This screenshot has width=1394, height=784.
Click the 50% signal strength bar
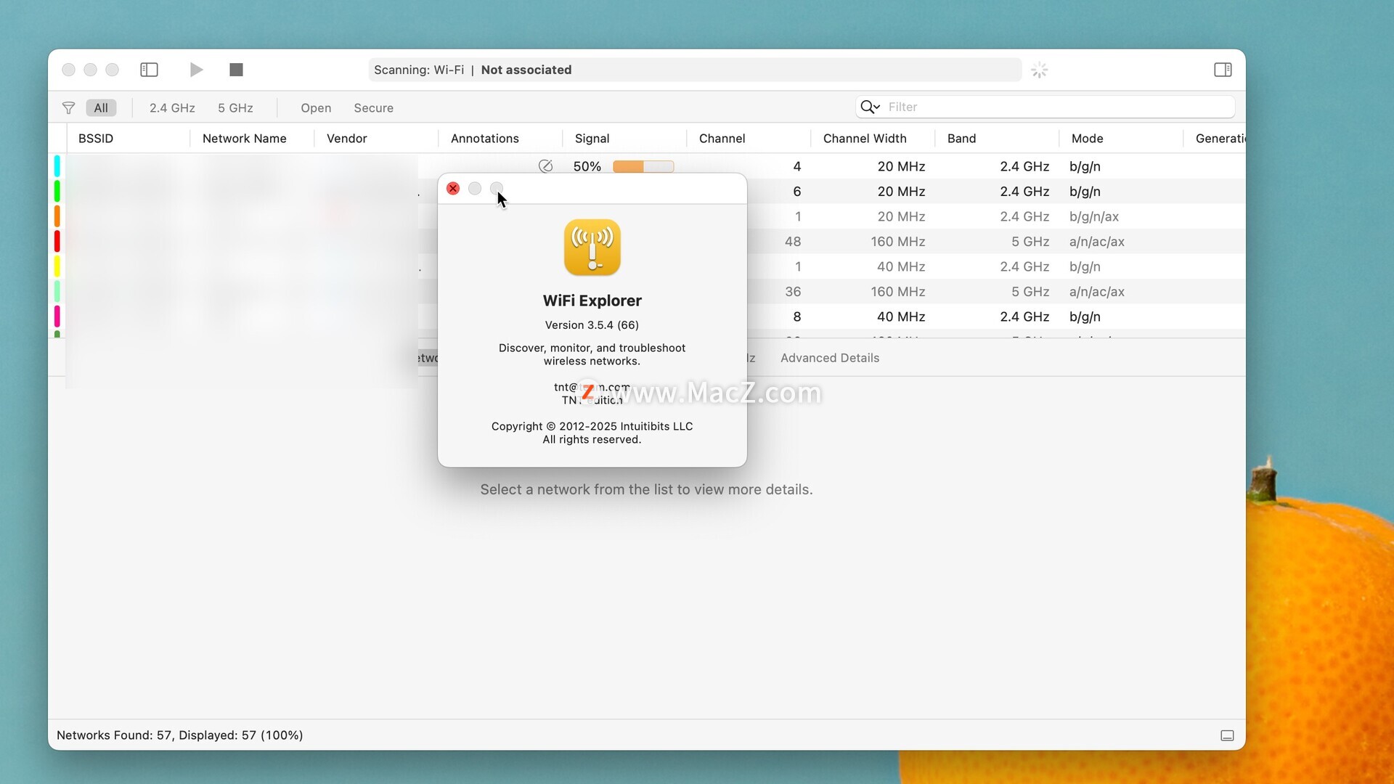pyautogui.click(x=643, y=166)
